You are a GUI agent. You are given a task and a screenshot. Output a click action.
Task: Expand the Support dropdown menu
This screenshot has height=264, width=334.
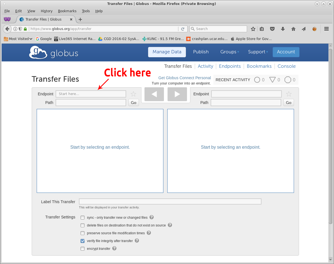(258, 52)
